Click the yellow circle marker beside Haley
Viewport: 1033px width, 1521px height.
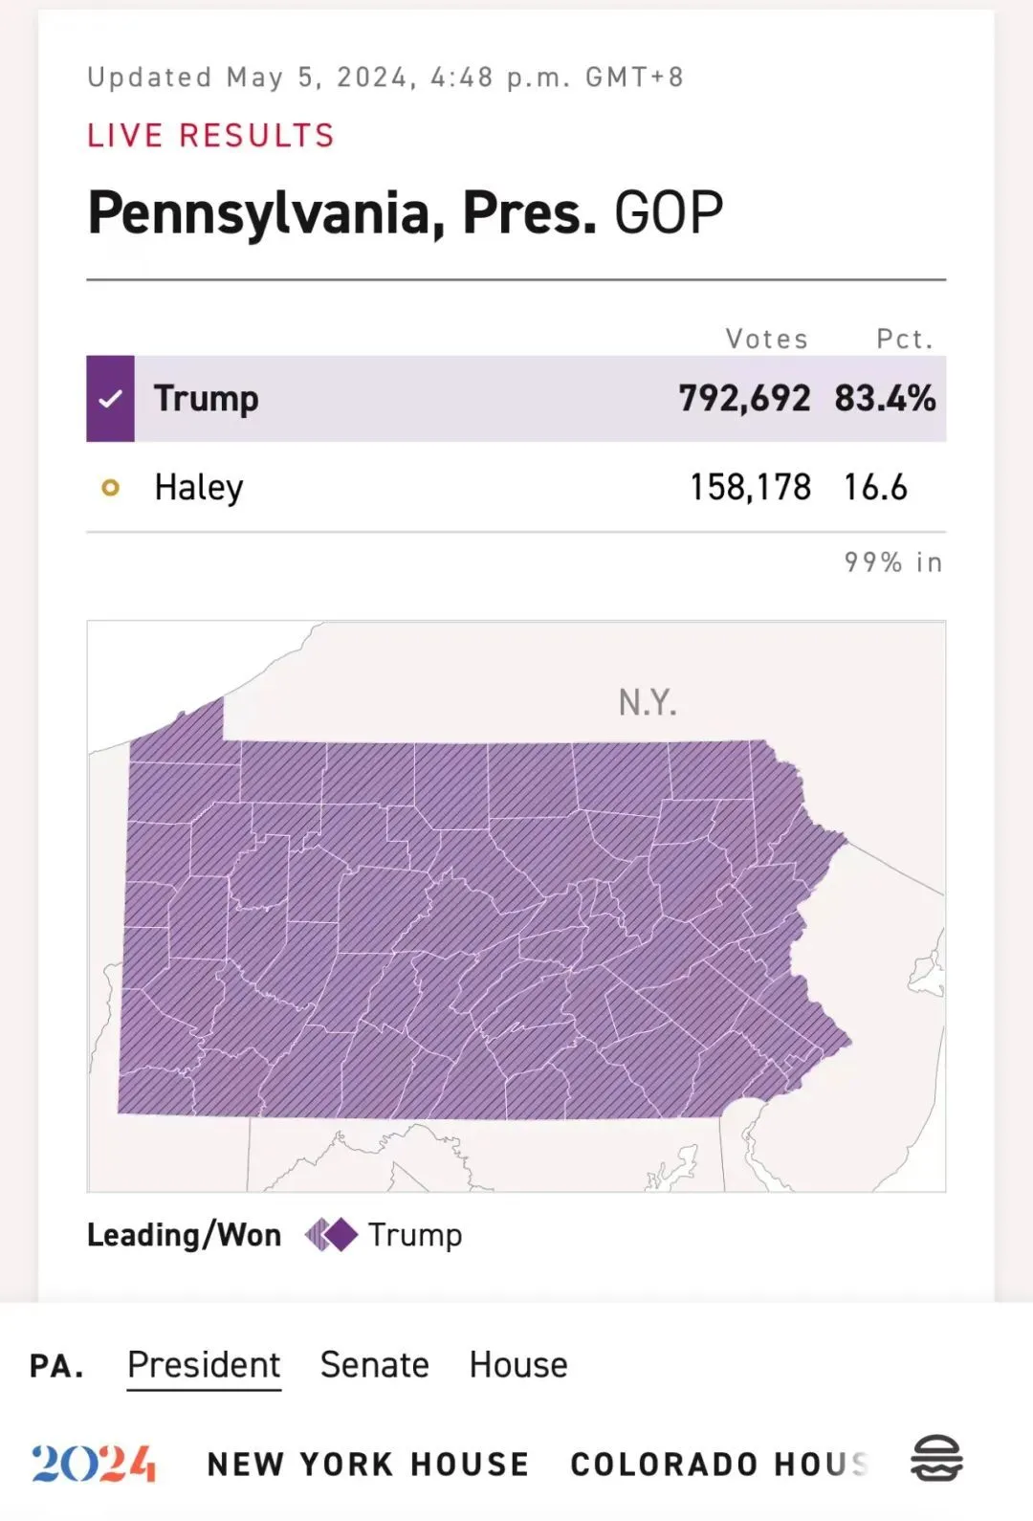click(x=111, y=488)
